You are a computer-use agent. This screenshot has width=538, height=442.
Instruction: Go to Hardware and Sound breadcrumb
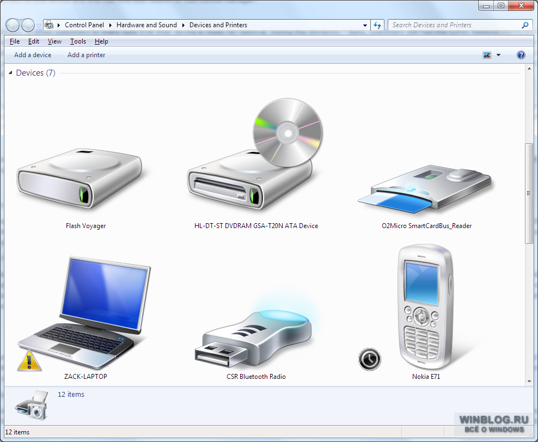[x=146, y=25]
